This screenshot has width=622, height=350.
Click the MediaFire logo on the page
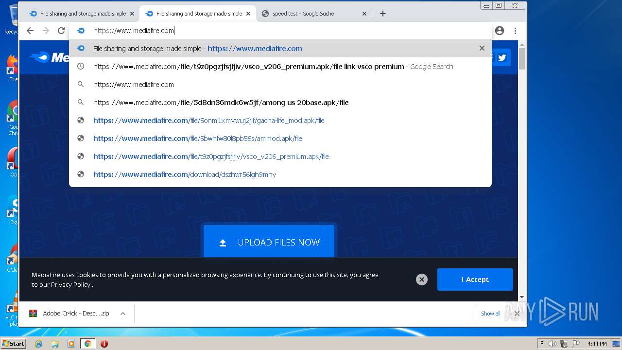[x=49, y=57]
